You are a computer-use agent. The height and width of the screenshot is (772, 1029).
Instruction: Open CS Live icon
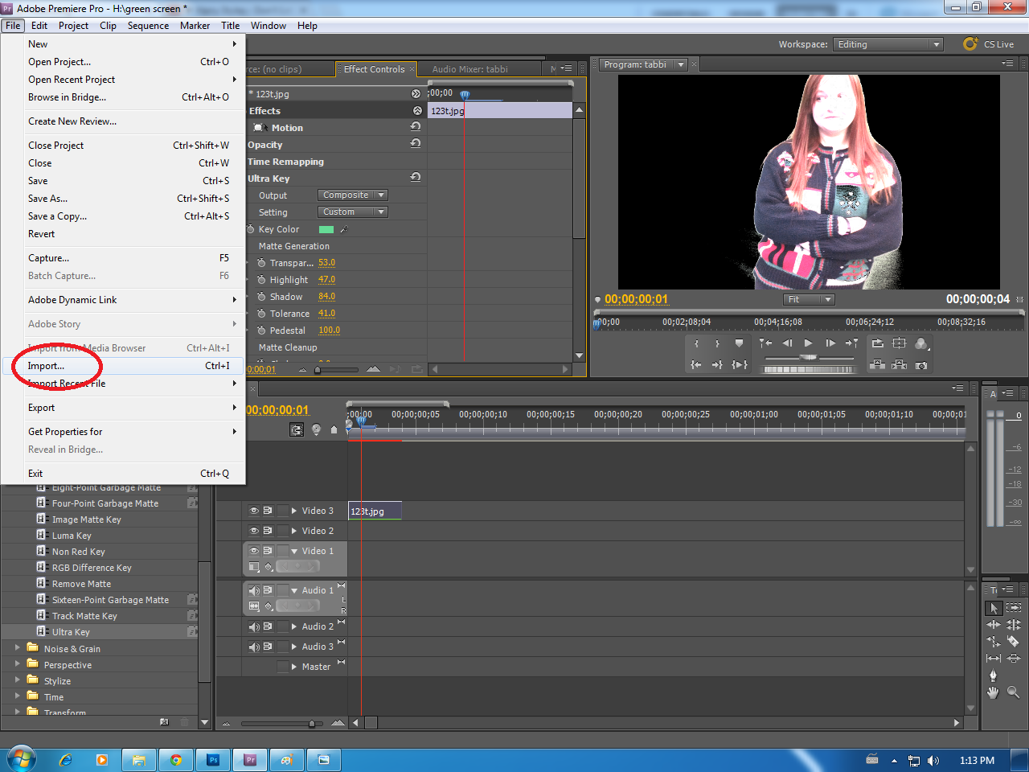pyautogui.click(x=971, y=44)
